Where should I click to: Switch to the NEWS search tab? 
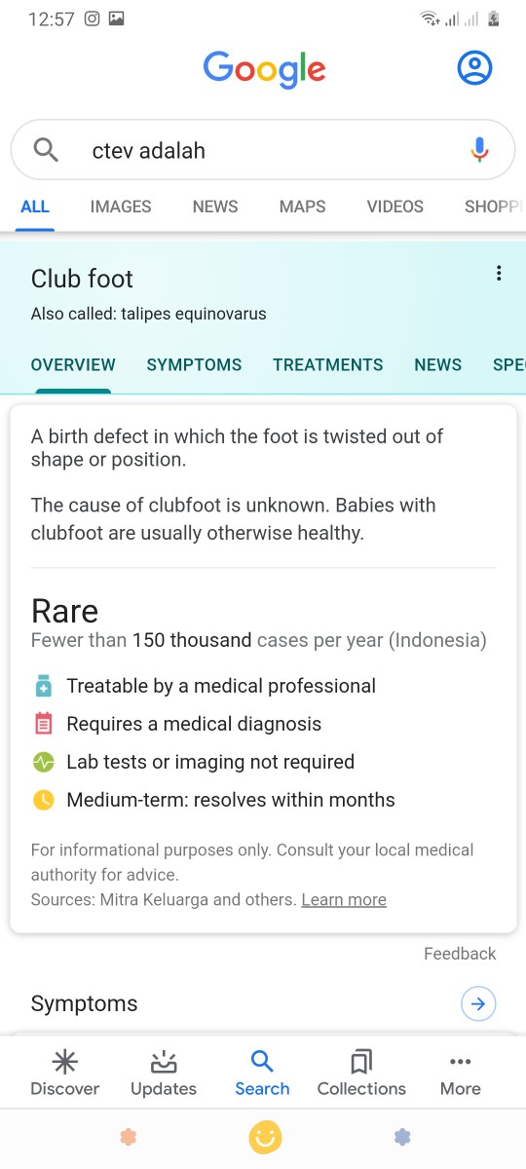[x=215, y=207]
